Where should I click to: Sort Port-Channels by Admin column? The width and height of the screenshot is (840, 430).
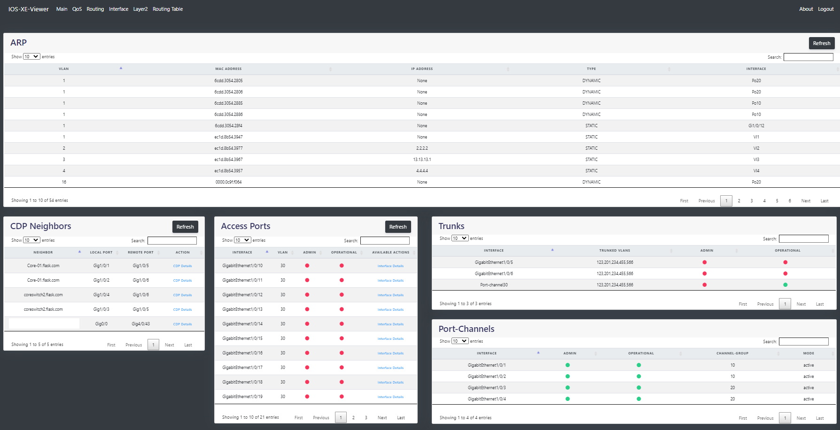click(x=570, y=353)
